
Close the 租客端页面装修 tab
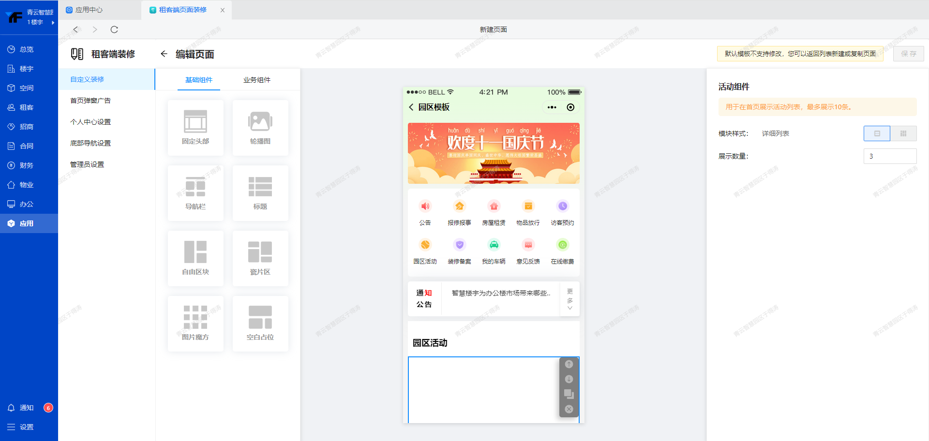223,10
